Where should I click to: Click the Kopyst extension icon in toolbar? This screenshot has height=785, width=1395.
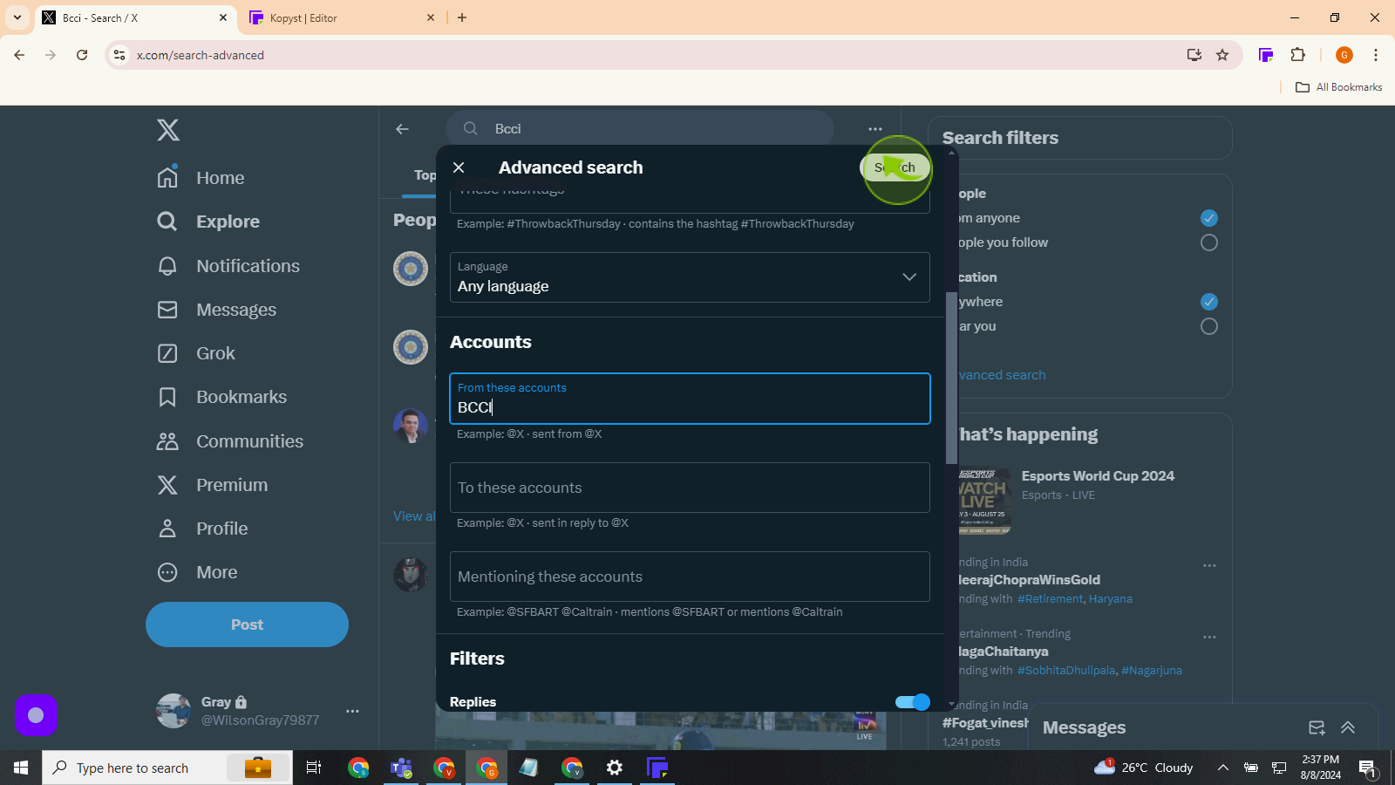coord(1266,55)
